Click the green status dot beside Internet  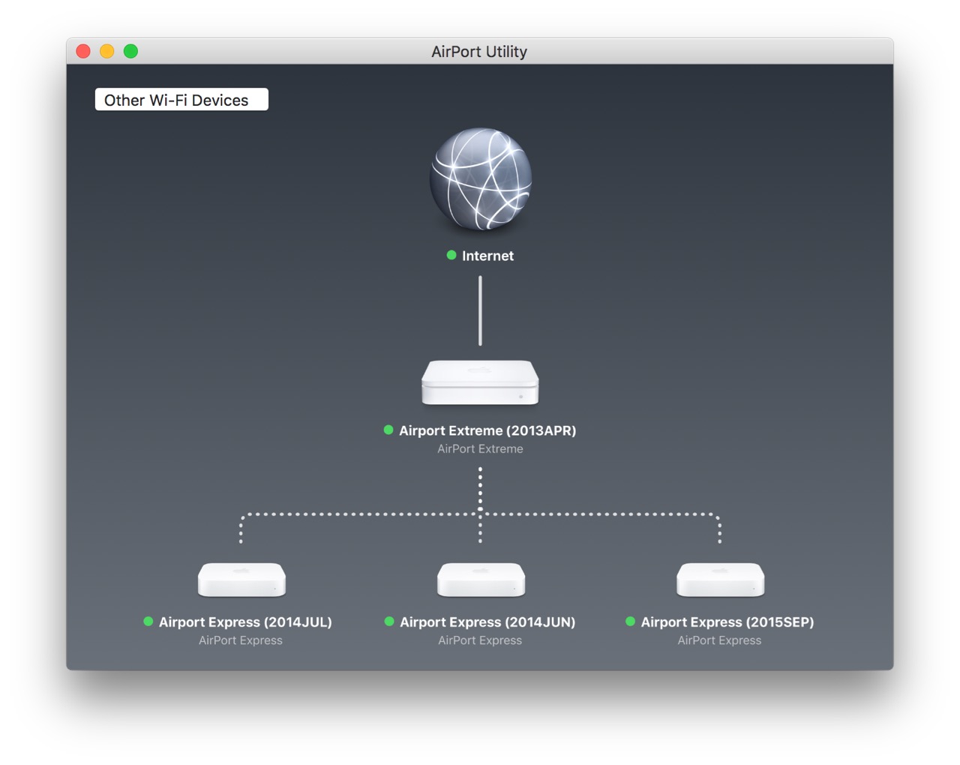pos(451,255)
